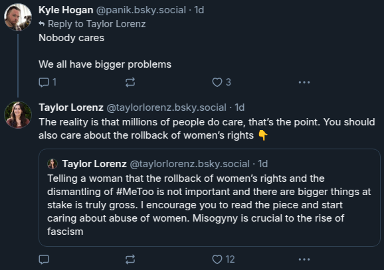
Task: Open Taylor Lorenz name on main post
Action: click(71, 107)
